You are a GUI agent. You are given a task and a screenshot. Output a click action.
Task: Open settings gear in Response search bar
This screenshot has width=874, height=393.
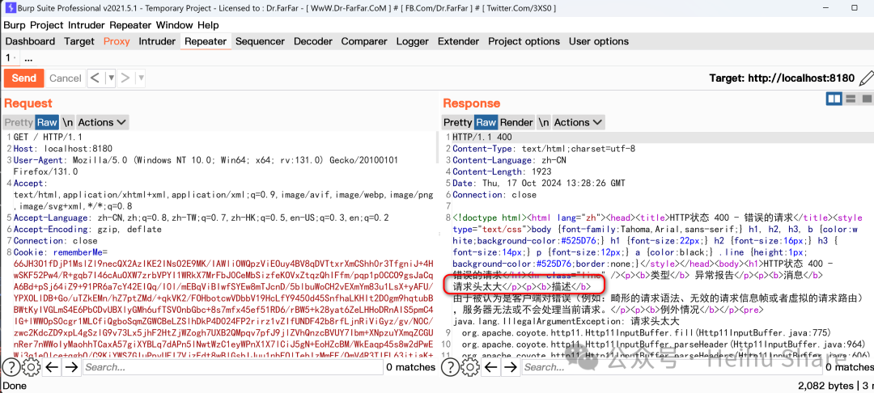click(x=470, y=367)
